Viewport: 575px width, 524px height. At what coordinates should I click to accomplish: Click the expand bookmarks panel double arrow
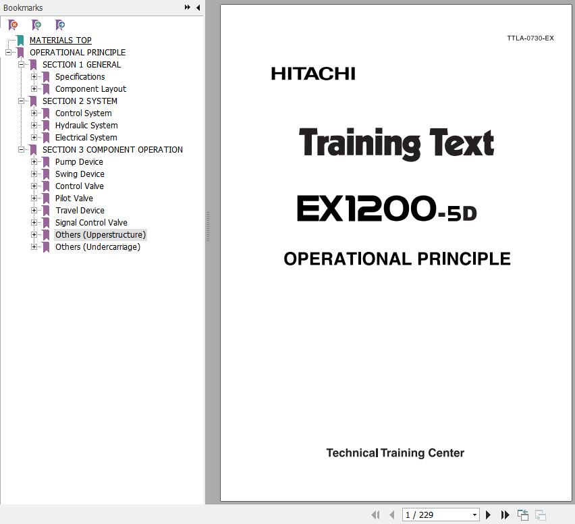click(x=188, y=7)
